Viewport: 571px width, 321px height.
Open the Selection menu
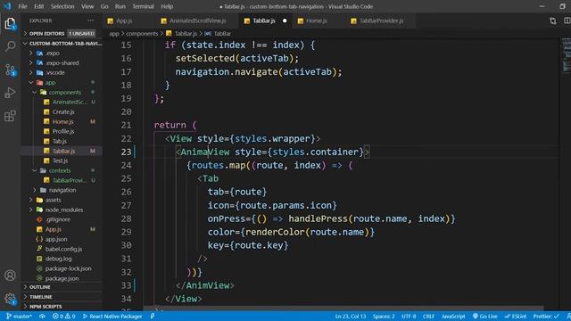[x=62, y=6]
